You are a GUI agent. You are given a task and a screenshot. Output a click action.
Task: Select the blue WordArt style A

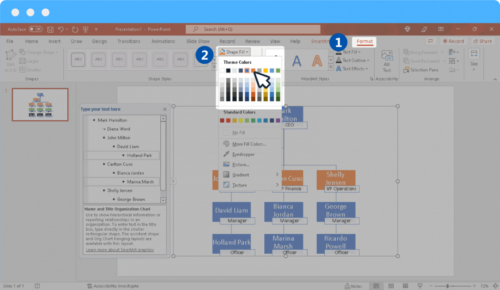(297, 60)
